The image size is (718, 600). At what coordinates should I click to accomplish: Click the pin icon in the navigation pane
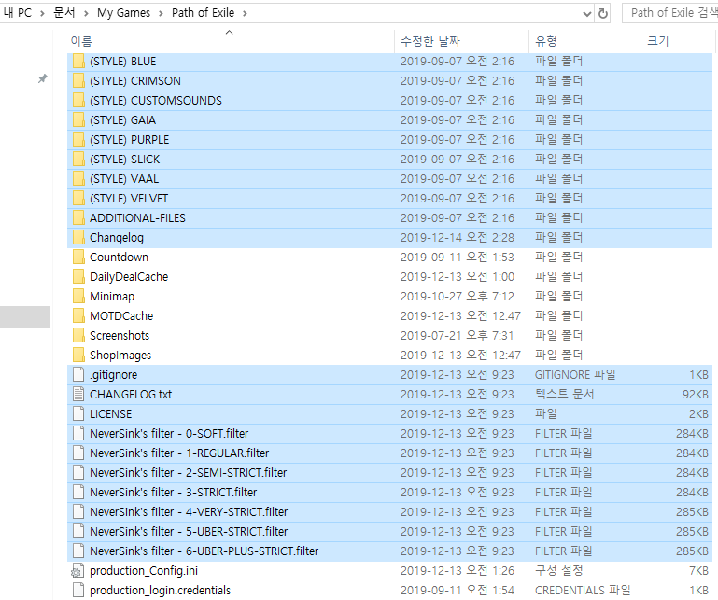pyautogui.click(x=43, y=78)
